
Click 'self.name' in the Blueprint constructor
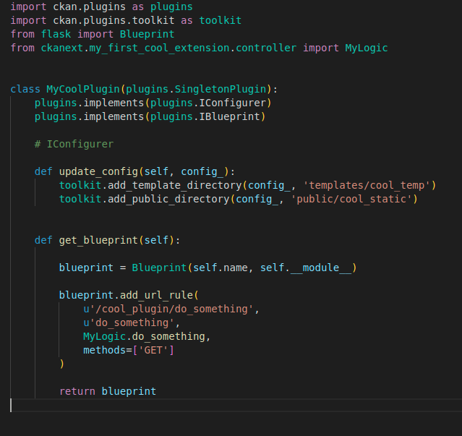(x=221, y=268)
